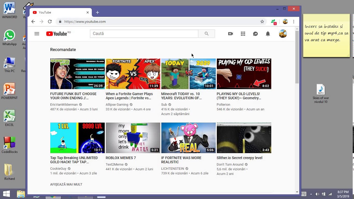Close the YouTube tab
The image size is (354, 199).
pyautogui.click(x=88, y=12)
